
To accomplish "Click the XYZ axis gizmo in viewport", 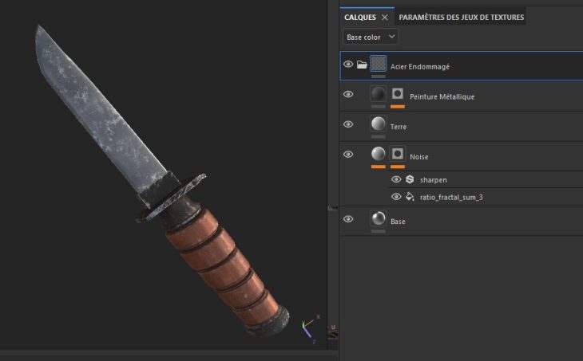I will 309,329.
